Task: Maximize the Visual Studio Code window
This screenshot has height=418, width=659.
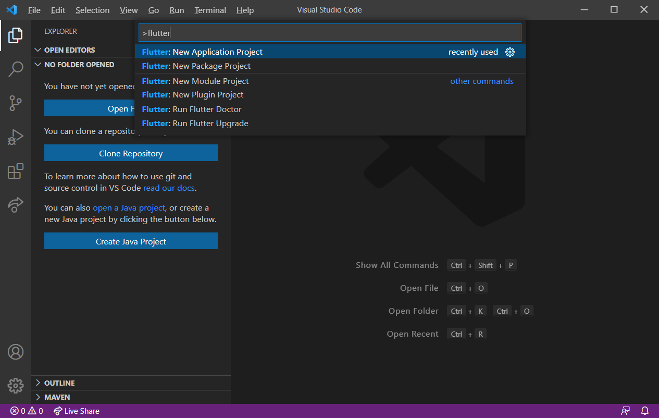Action: 614,10
